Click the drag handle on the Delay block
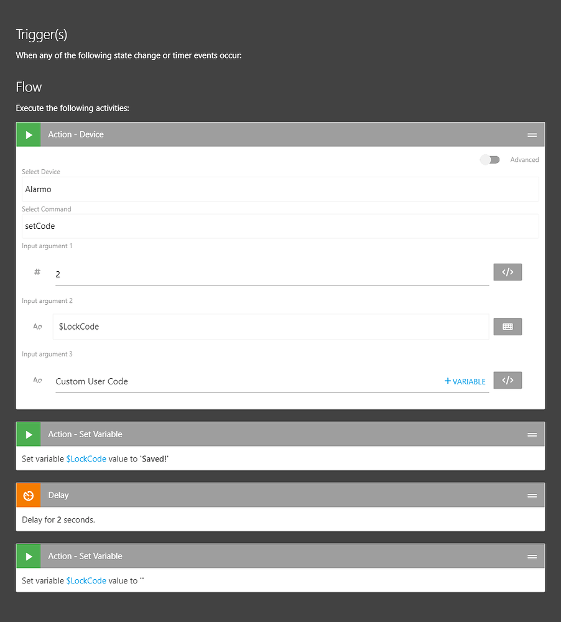Viewport: 561px width, 622px height. (x=532, y=495)
